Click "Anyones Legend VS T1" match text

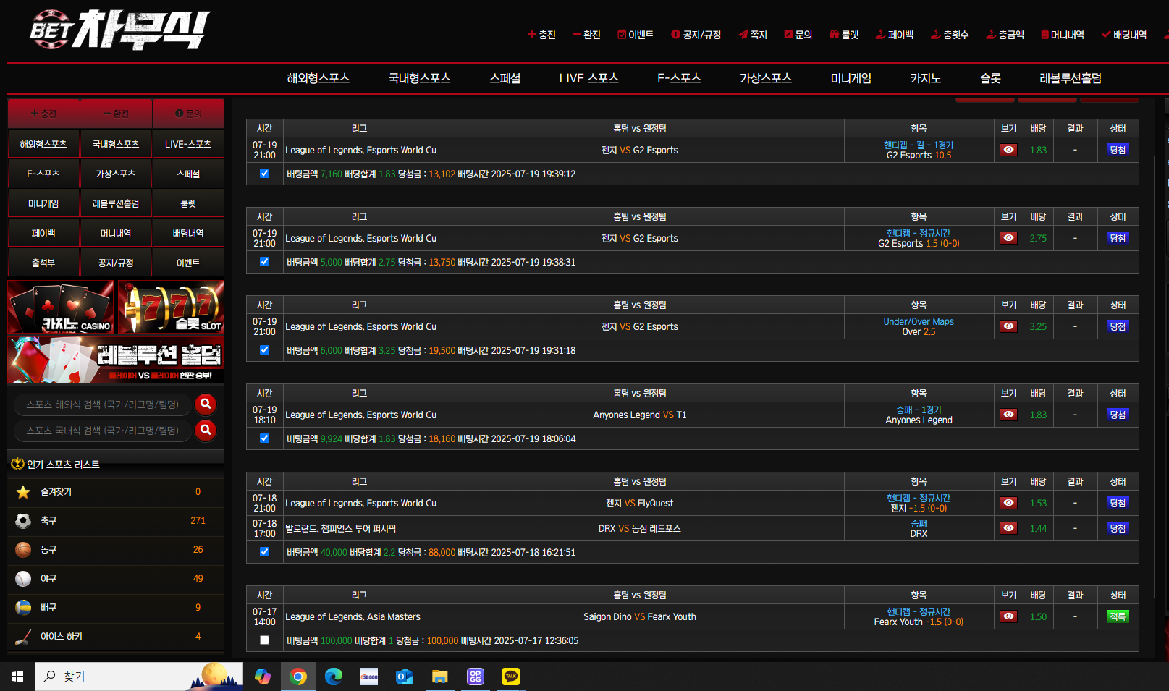(x=640, y=415)
